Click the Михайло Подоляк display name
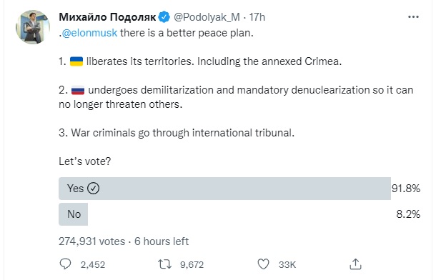436x280 pixels. pyautogui.click(x=107, y=17)
